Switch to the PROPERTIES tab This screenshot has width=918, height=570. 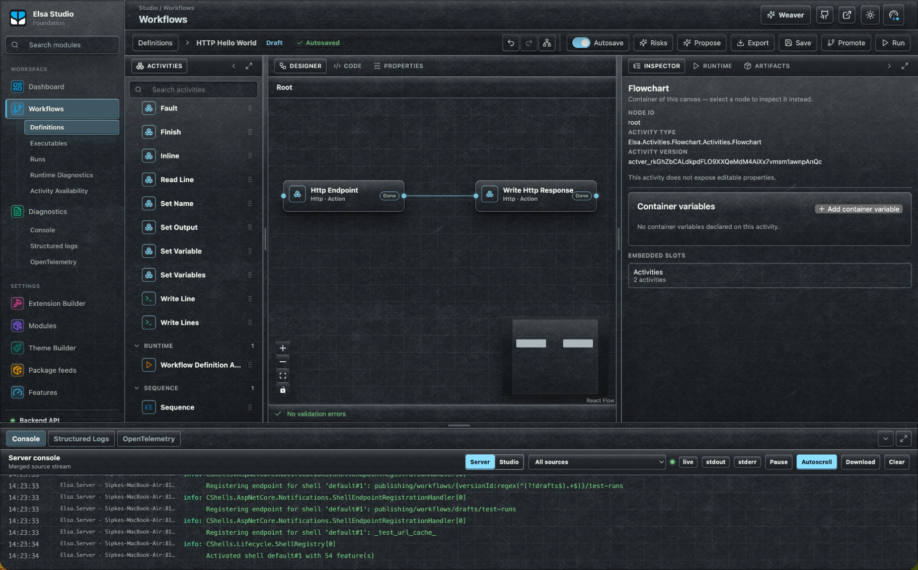[x=399, y=66]
